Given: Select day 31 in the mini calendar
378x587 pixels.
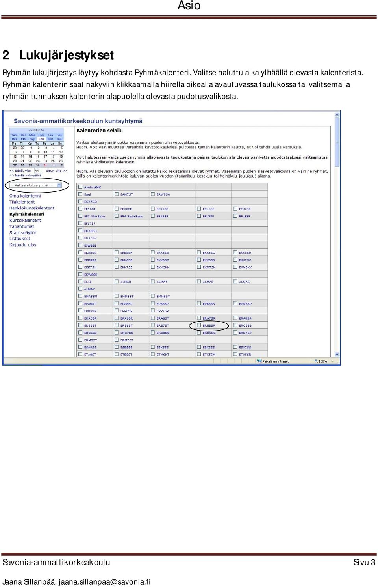Looking at the screenshot, I should [x=45, y=165].
